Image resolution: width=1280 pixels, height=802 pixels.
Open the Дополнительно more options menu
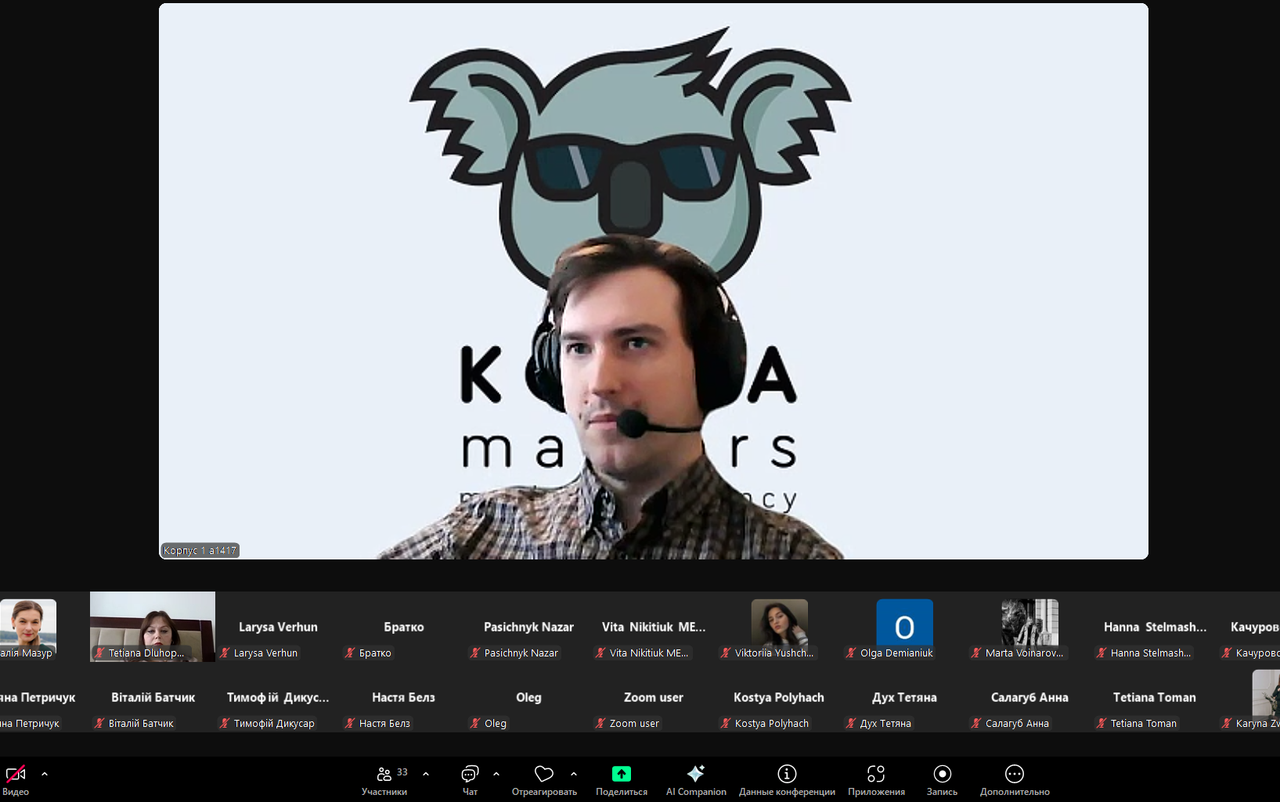(x=1015, y=780)
